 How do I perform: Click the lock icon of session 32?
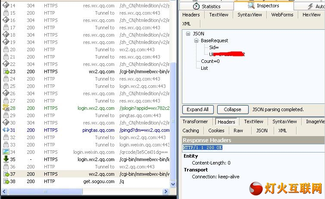click(6, 137)
